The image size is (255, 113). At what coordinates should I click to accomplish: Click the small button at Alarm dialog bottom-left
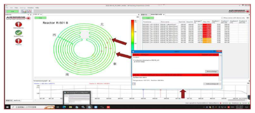134,84
